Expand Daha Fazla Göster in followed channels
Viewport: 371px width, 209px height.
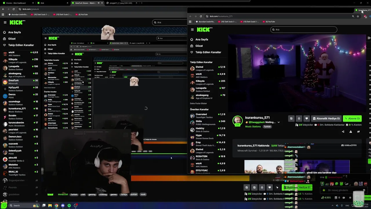199,103
